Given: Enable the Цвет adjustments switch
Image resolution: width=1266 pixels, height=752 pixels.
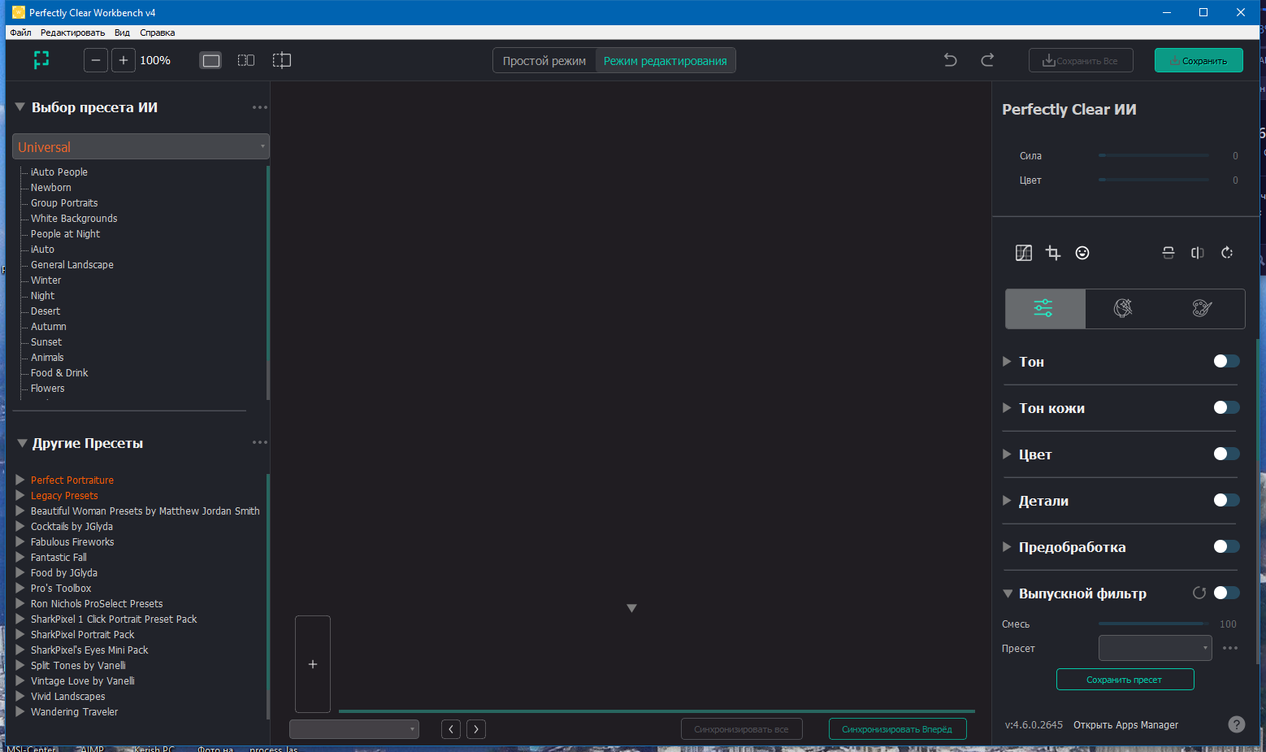Looking at the screenshot, I should [1226, 454].
